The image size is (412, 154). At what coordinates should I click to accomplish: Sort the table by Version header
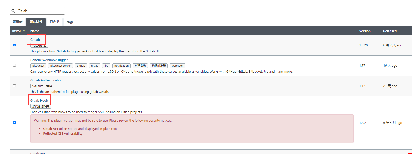tap(365, 31)
